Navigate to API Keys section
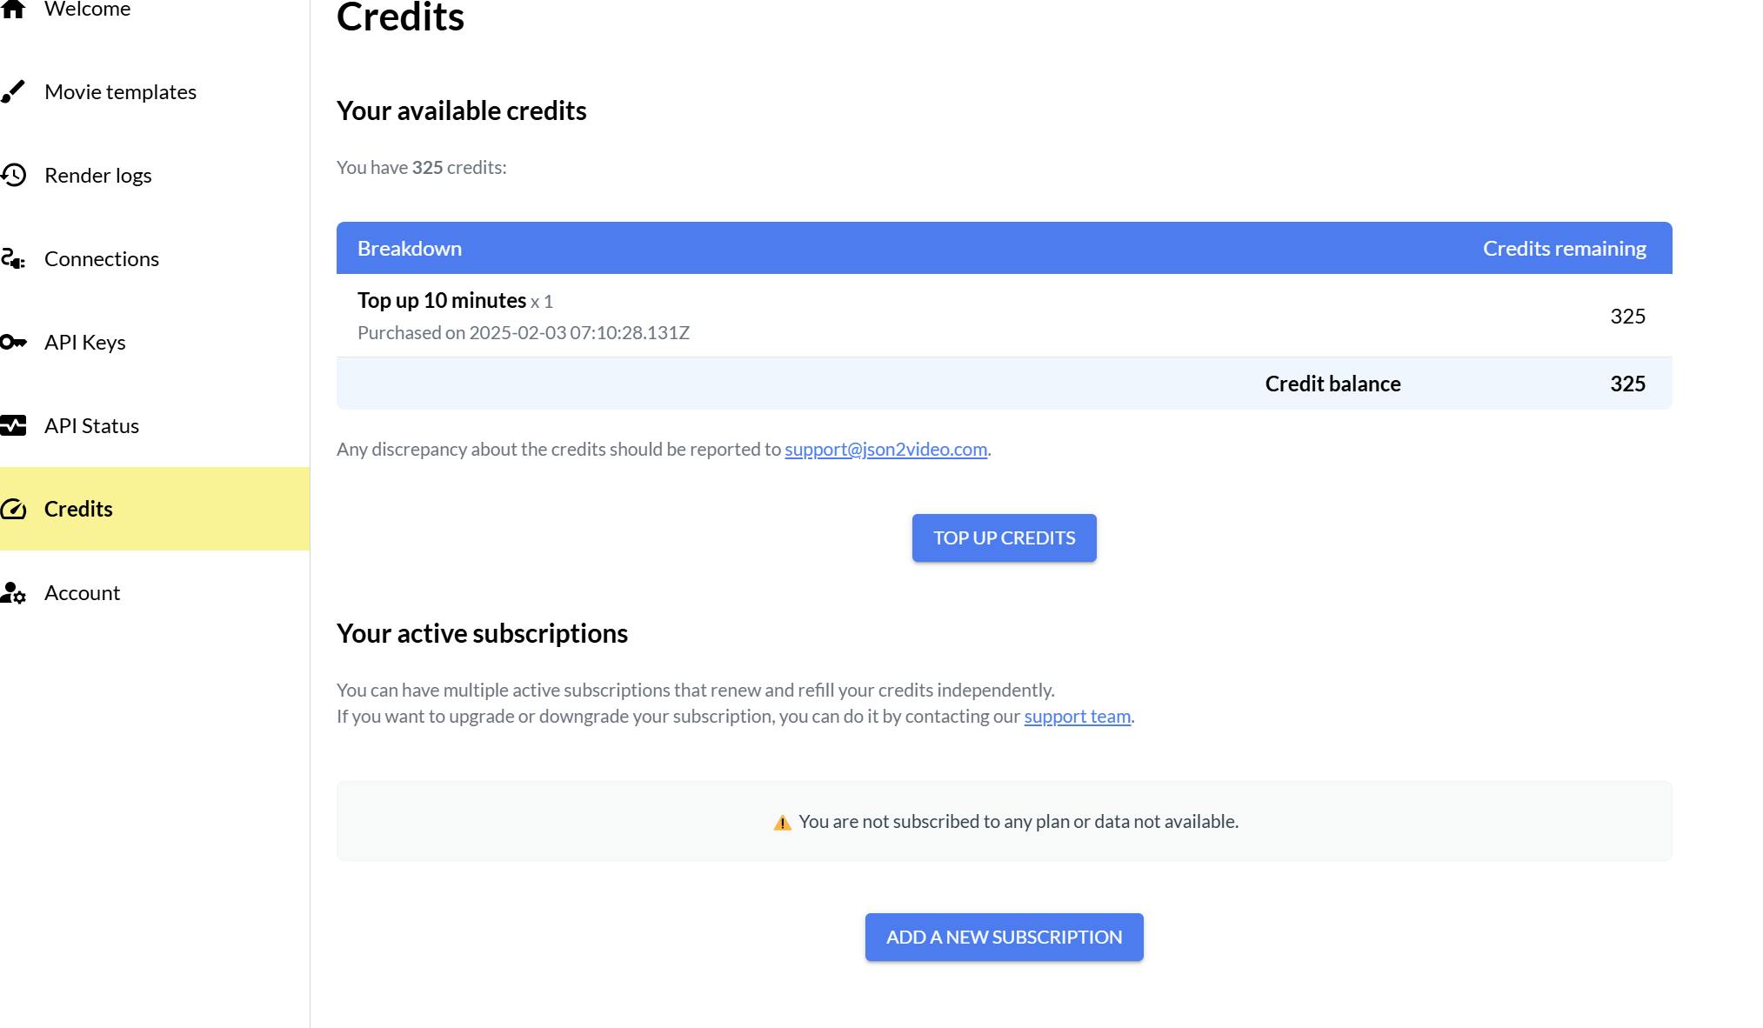This screenshot has width=1763, height=1028. coord(84,342)
